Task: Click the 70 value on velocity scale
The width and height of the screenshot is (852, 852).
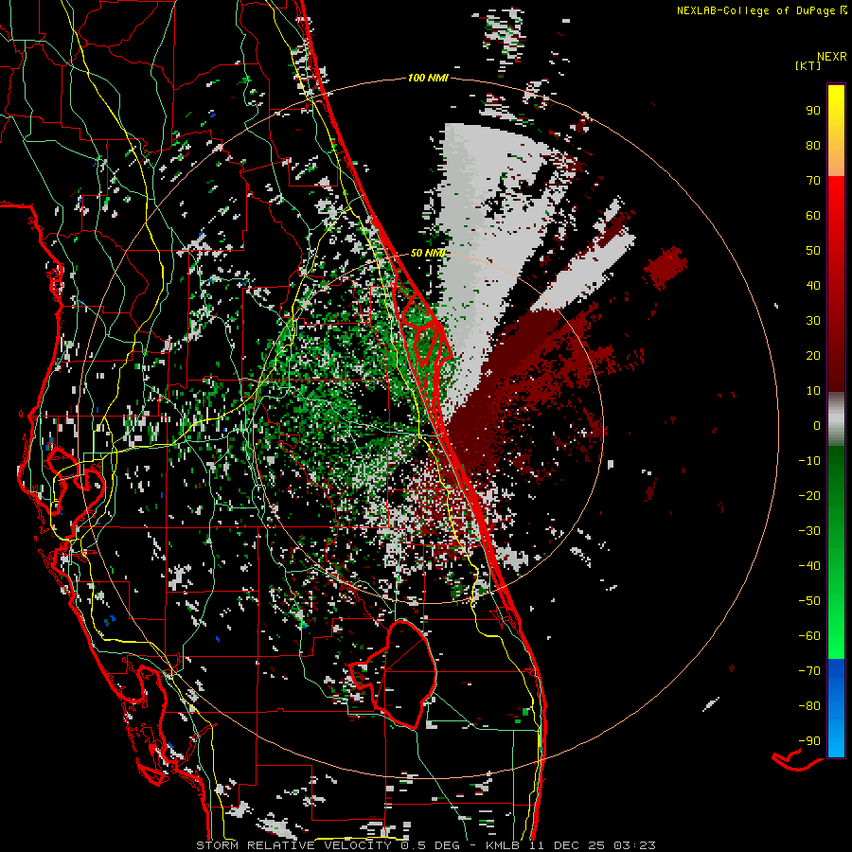Action: (x=813, y=181)
